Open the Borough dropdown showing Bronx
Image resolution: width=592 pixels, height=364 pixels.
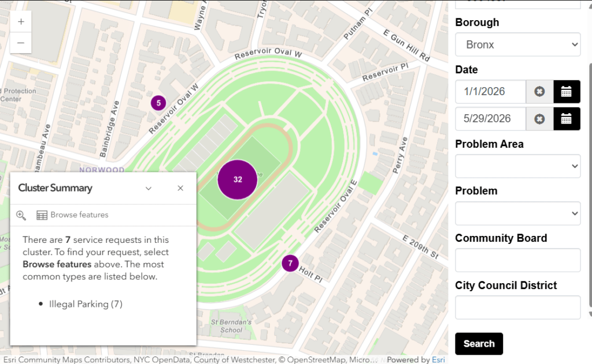click(517, 44)
